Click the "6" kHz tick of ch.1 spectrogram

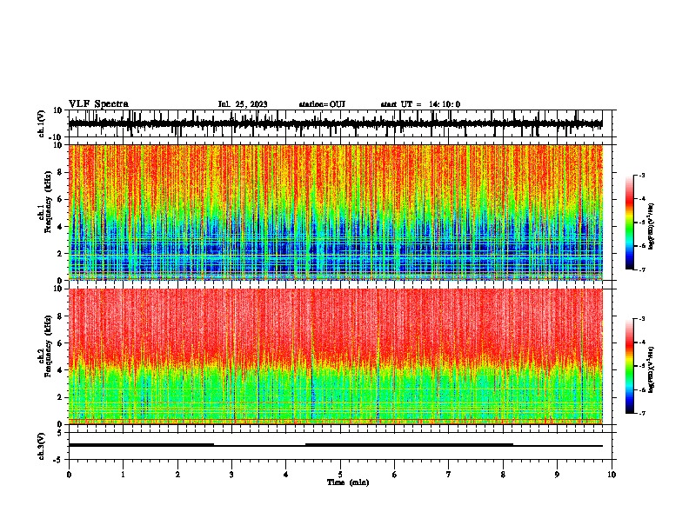coord(60,199)
